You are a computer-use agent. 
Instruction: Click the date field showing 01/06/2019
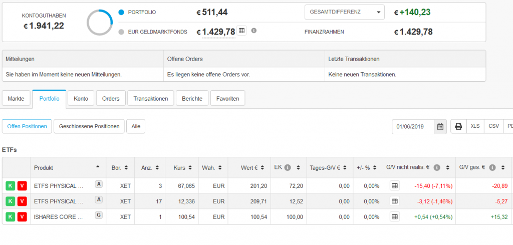414,126
